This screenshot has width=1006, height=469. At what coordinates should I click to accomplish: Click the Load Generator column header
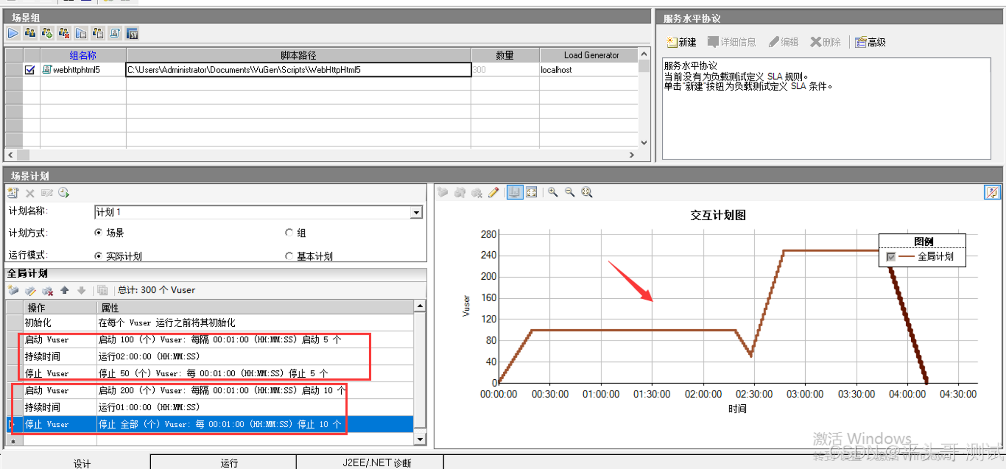[591, 55]
